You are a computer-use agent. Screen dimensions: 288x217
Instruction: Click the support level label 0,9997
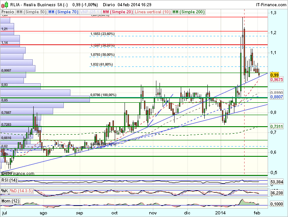click(x=6, y=70)
